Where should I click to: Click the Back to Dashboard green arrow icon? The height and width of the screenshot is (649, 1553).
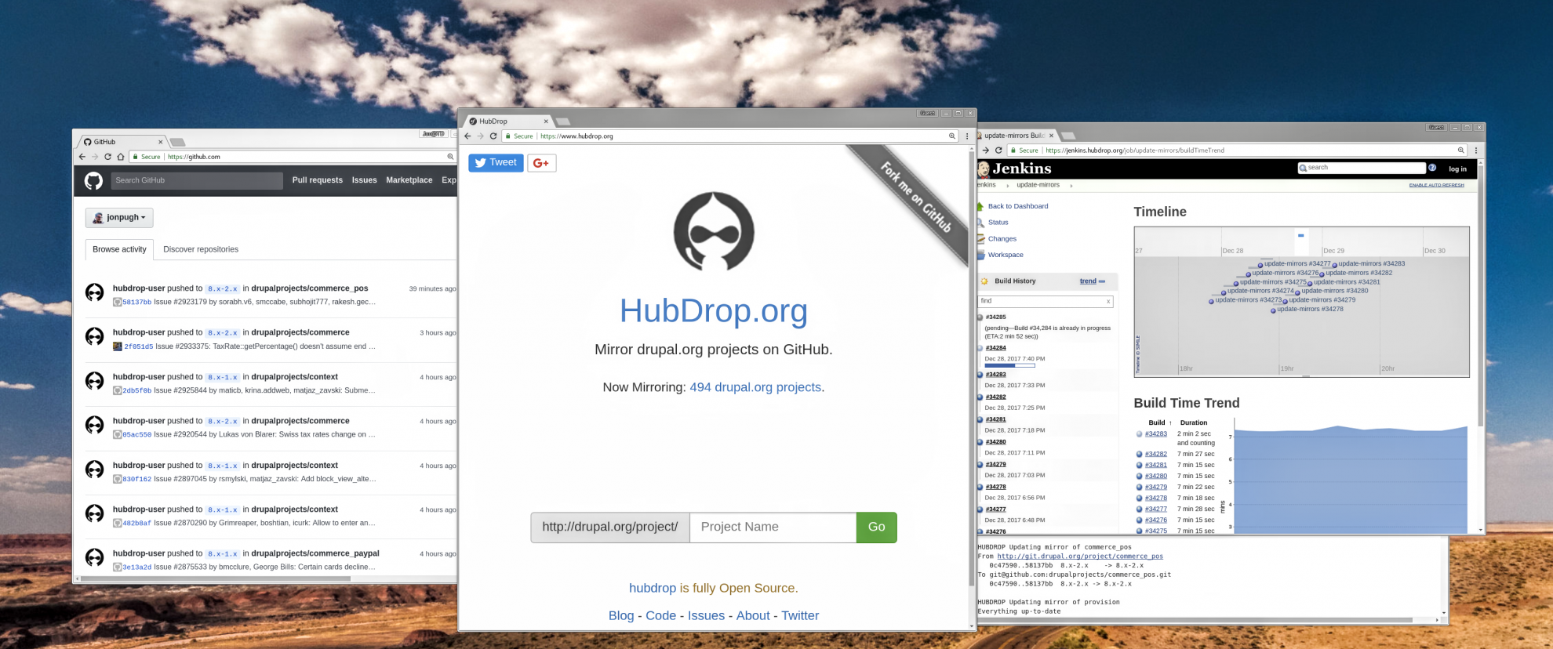[x=980, y=206]
